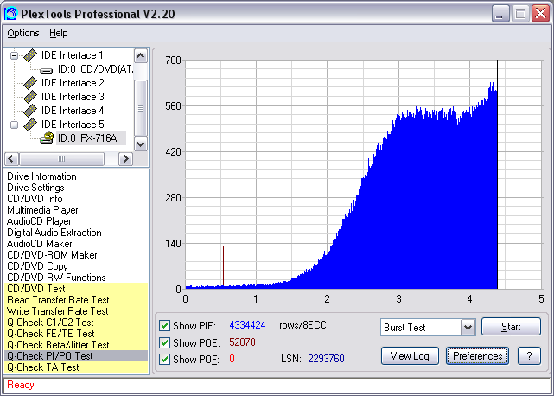Click the horizontal scrollbar thumb

pos(61,159)
